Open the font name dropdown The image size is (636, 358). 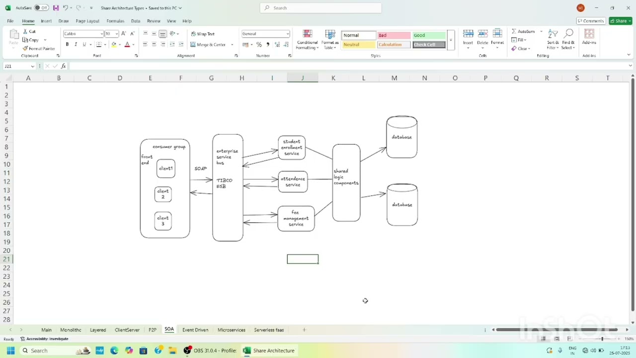102,34
